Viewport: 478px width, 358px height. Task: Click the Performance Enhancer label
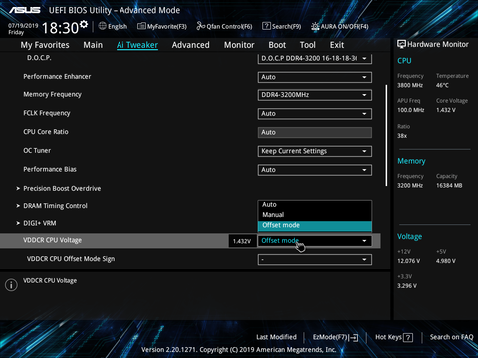tap(57, 77)
